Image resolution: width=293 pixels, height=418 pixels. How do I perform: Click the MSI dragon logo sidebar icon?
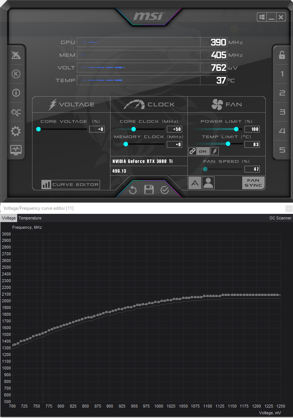(16, 55)
